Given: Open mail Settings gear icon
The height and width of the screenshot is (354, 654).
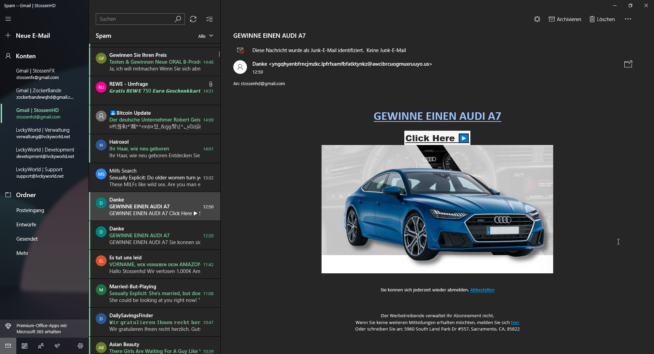Looking at the screenshot, I should click(80, 346).
